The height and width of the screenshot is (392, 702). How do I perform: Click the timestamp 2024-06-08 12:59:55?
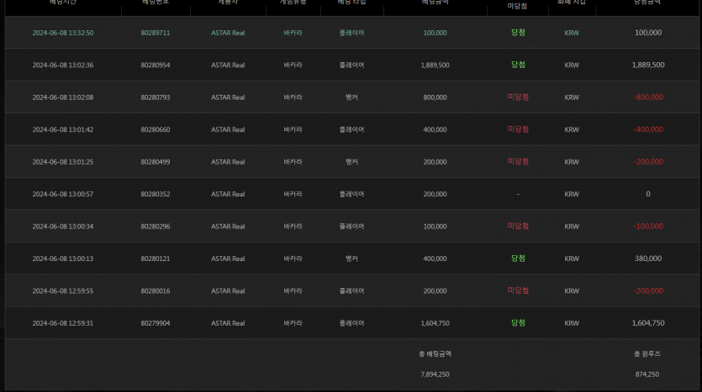tap(63, 291)
